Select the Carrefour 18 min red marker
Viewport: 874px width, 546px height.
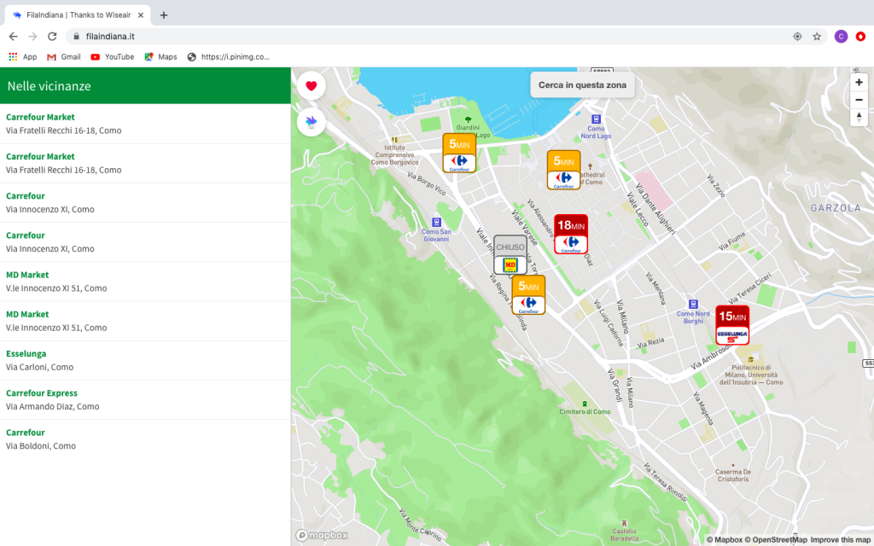click(571, 235)
